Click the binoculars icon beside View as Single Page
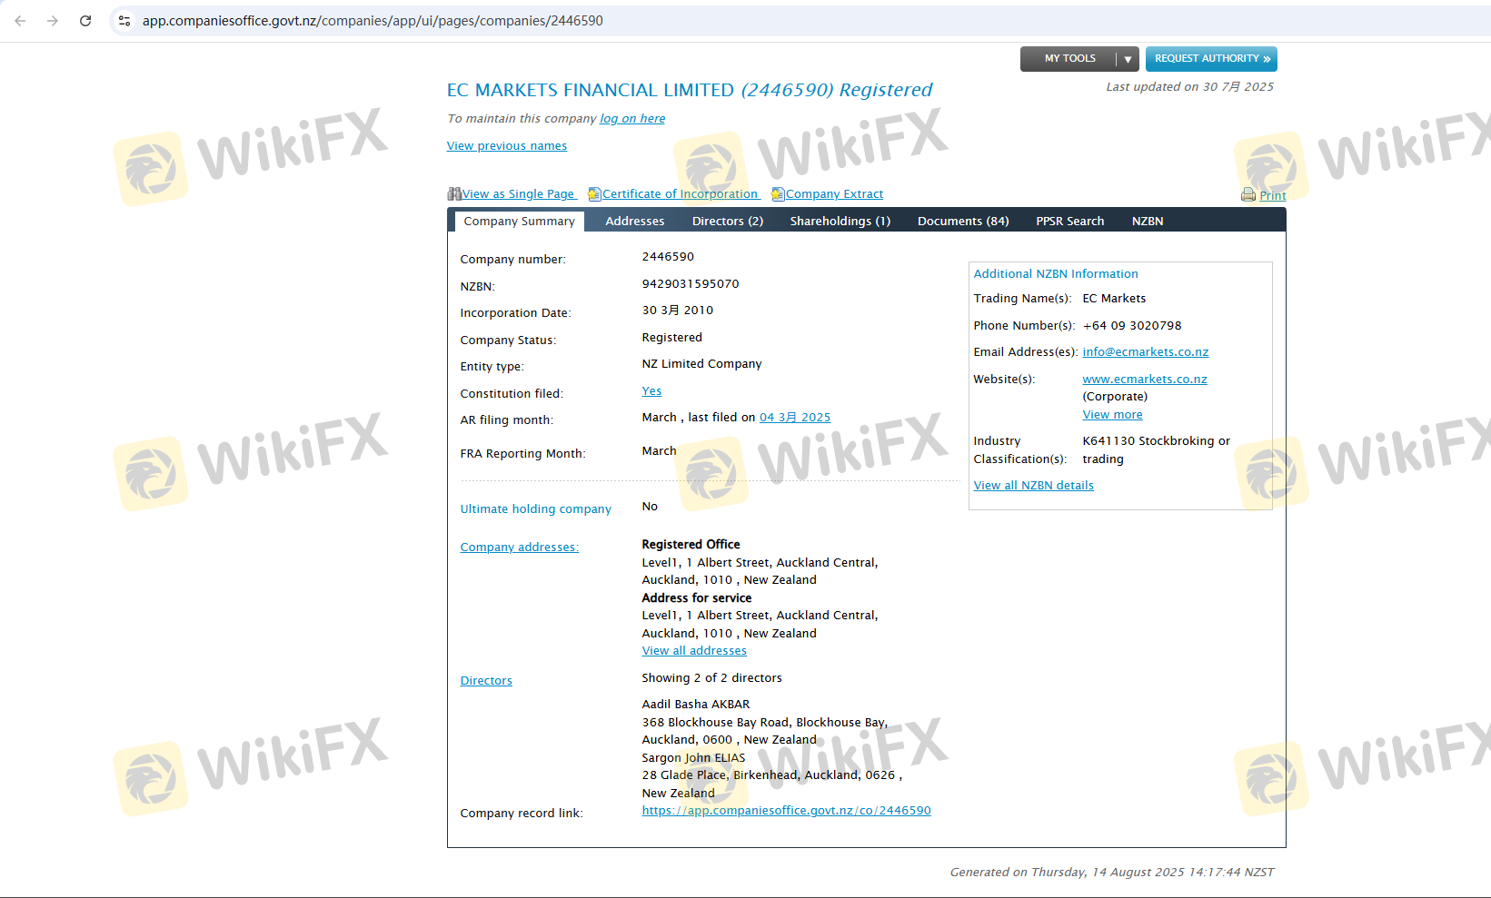Image resolution: width=1491 pixels, height=898 pixels. pos(454,194)
